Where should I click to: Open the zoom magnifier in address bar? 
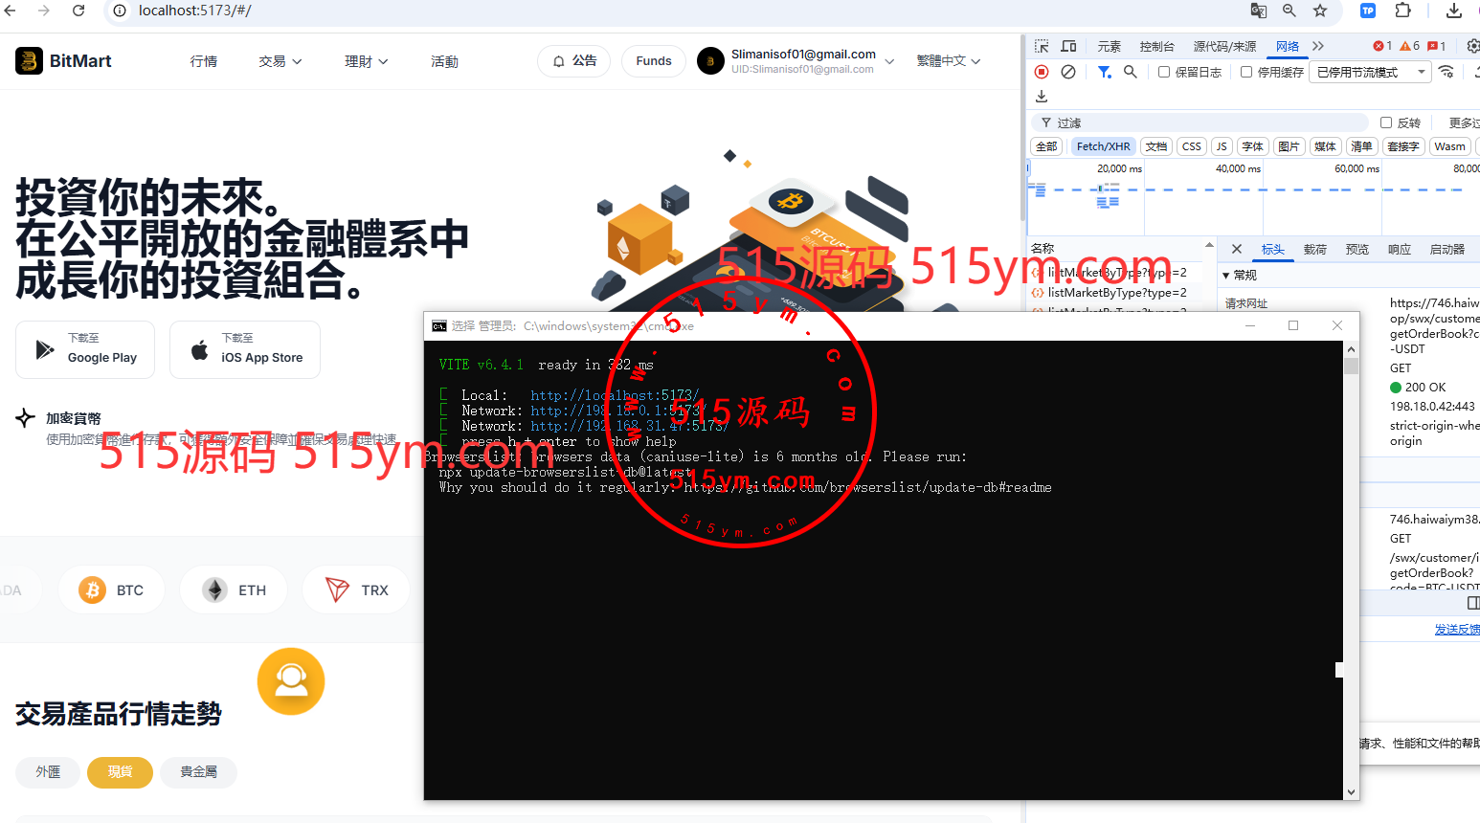1289,11
